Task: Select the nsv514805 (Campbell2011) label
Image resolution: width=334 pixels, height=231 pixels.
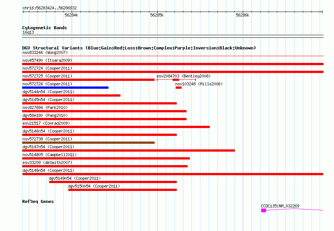Action: coord(50,155)
